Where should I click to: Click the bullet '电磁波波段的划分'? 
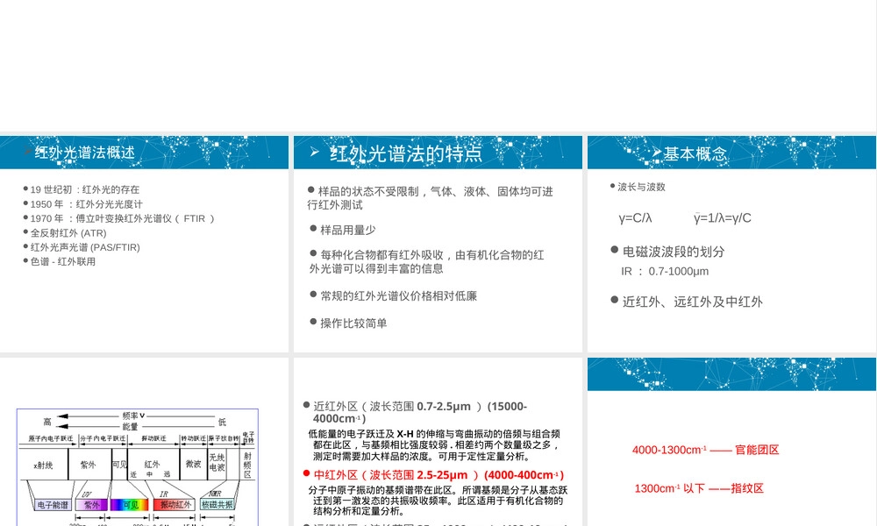674,252
